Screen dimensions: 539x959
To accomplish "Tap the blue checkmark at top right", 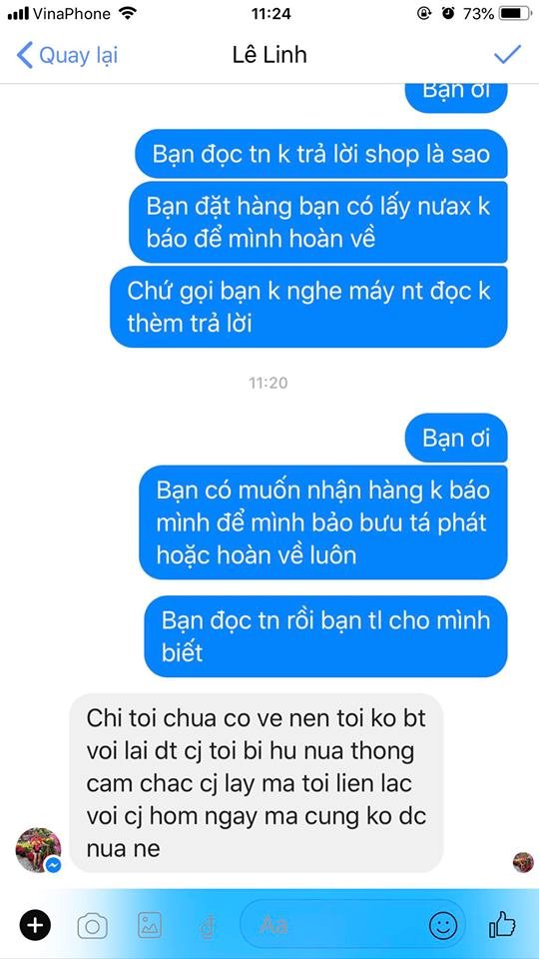I will pyautogui.click(x=507, y=54).
